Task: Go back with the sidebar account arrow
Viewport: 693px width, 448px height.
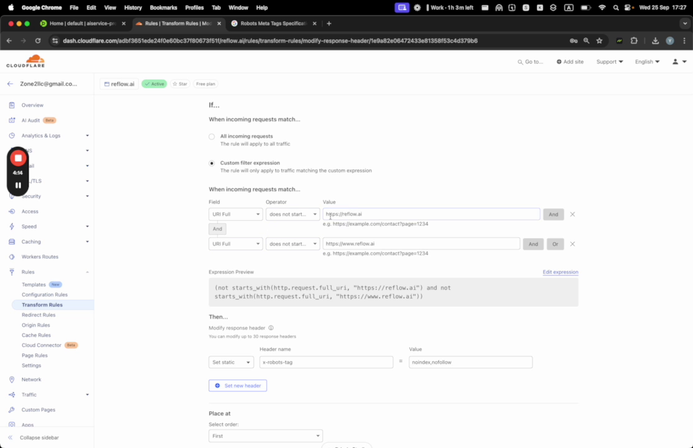Action: tap(10, 83)
